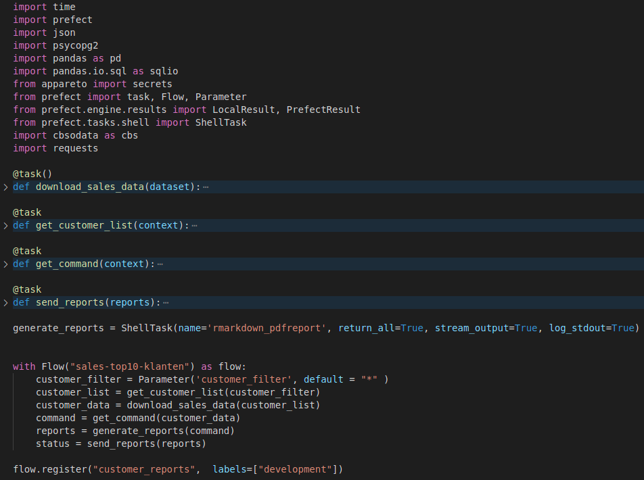Click the ellipsis after download_sales_data(dataset):
644x480 pixels.
tap(206, 187)
